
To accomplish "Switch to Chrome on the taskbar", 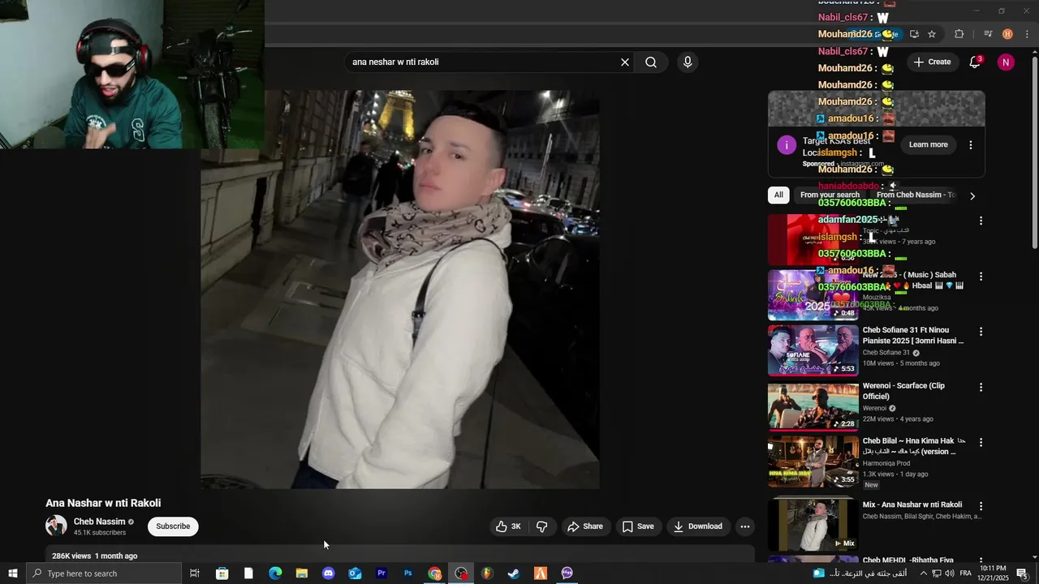I will [x=435, y=573].
